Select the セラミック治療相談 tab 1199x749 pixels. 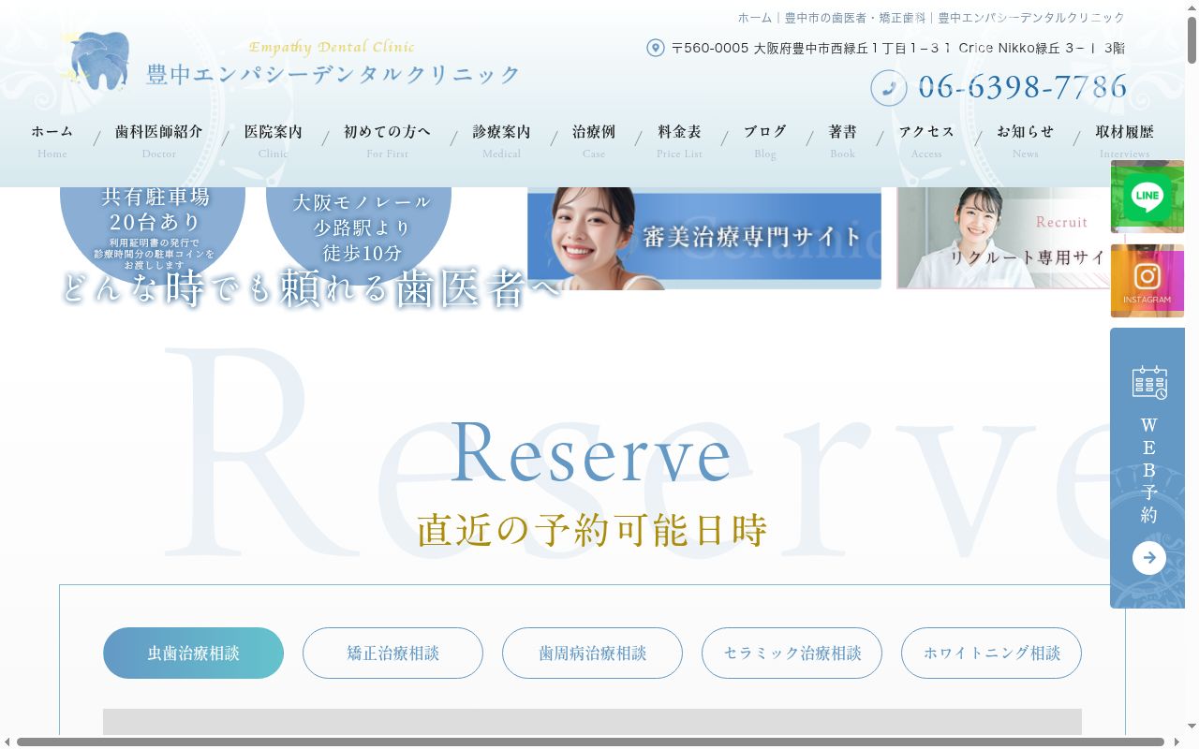coord(792,653)
